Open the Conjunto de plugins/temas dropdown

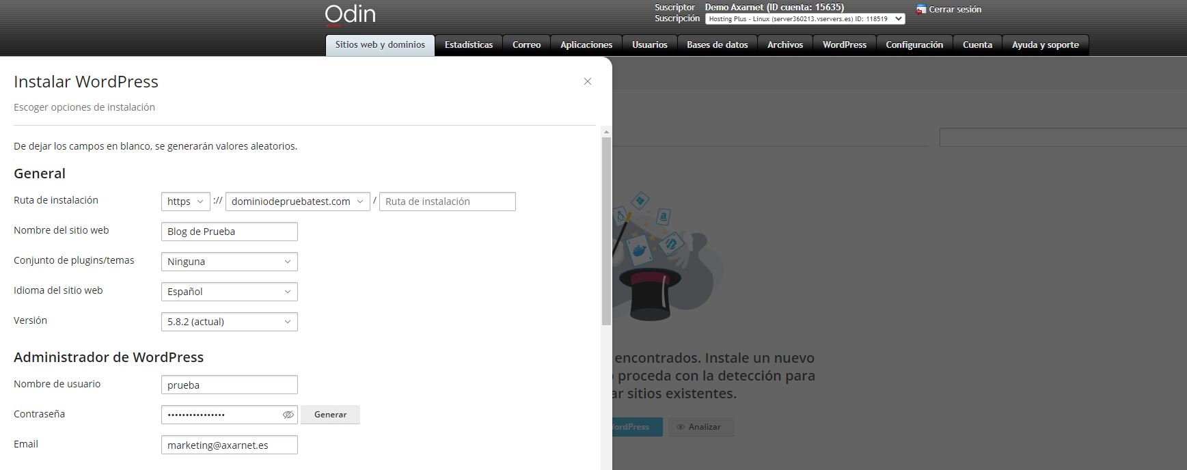[229, 262]
